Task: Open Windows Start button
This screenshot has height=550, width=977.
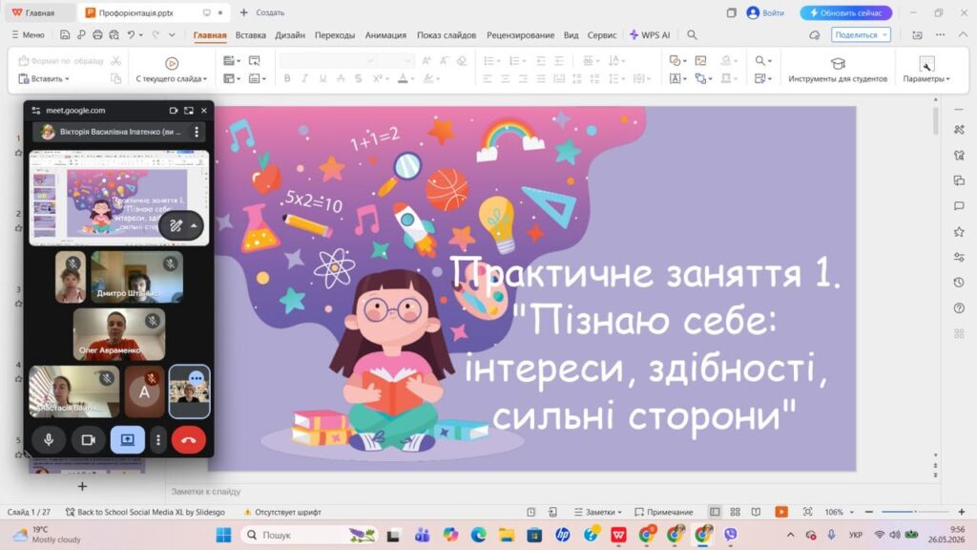Action: coord(223,535)
